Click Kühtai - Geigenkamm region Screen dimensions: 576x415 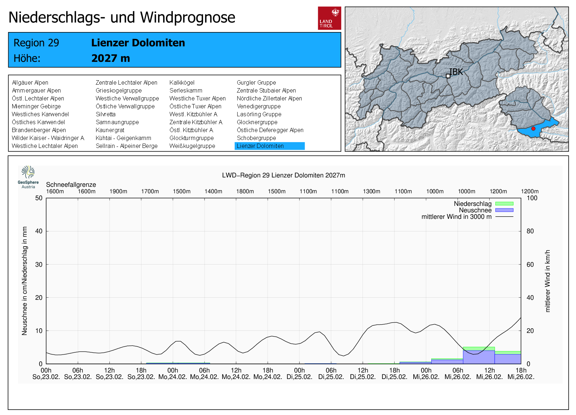[x=123, y=138]
